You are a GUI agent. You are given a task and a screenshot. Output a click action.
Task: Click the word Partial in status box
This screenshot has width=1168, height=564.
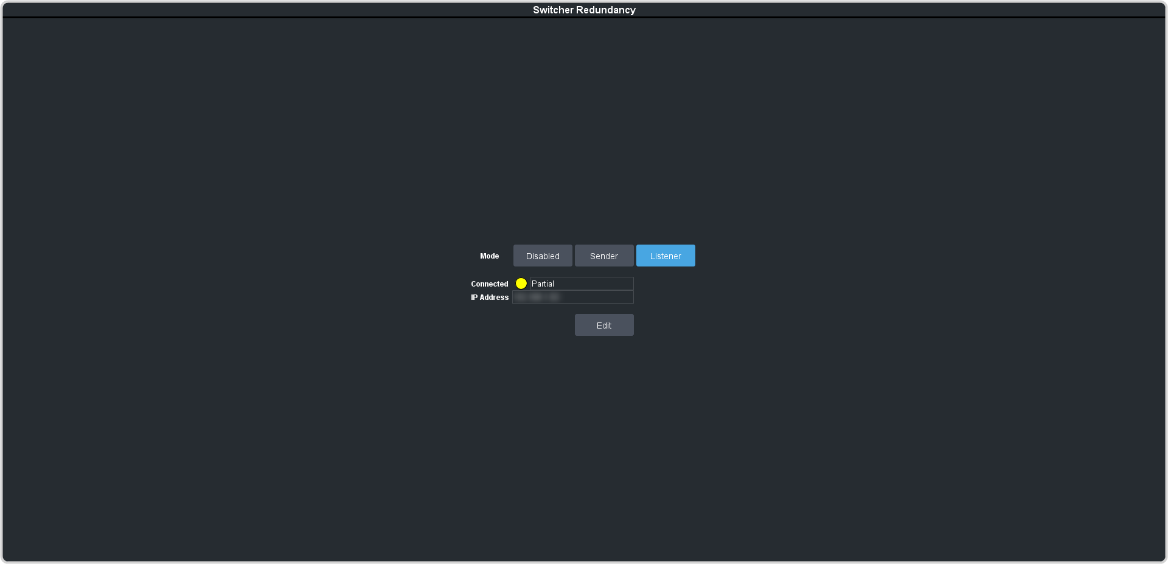[543, 284]
